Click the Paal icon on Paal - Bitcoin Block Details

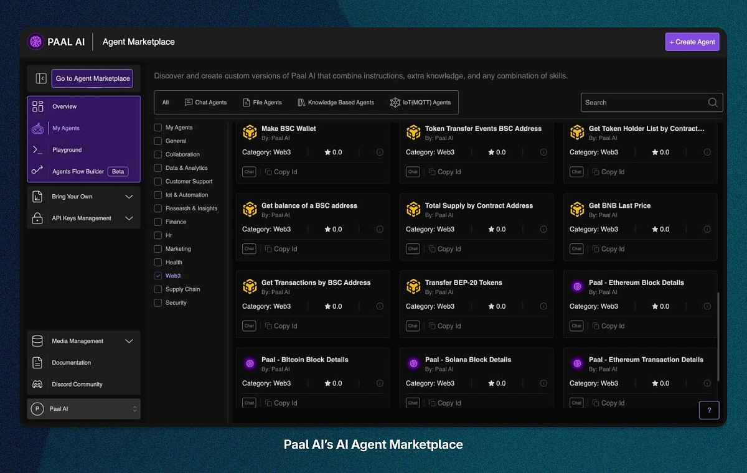click(250, 363)
